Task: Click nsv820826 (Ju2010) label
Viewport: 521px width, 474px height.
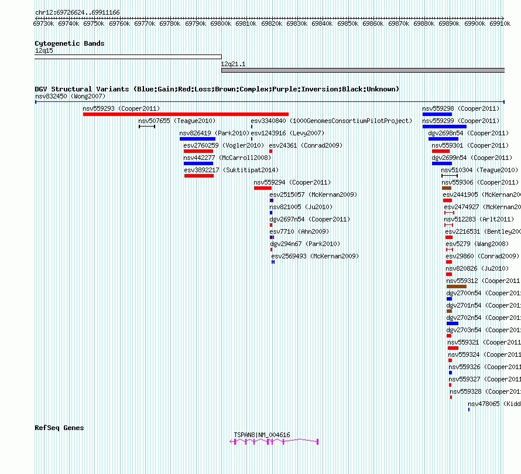Action: pos(477,268)
